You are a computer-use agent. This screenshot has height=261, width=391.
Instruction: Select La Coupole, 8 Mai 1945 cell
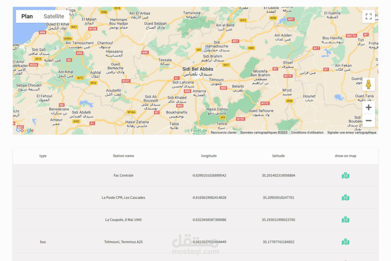pyautogui.click(x=124, y=220)
